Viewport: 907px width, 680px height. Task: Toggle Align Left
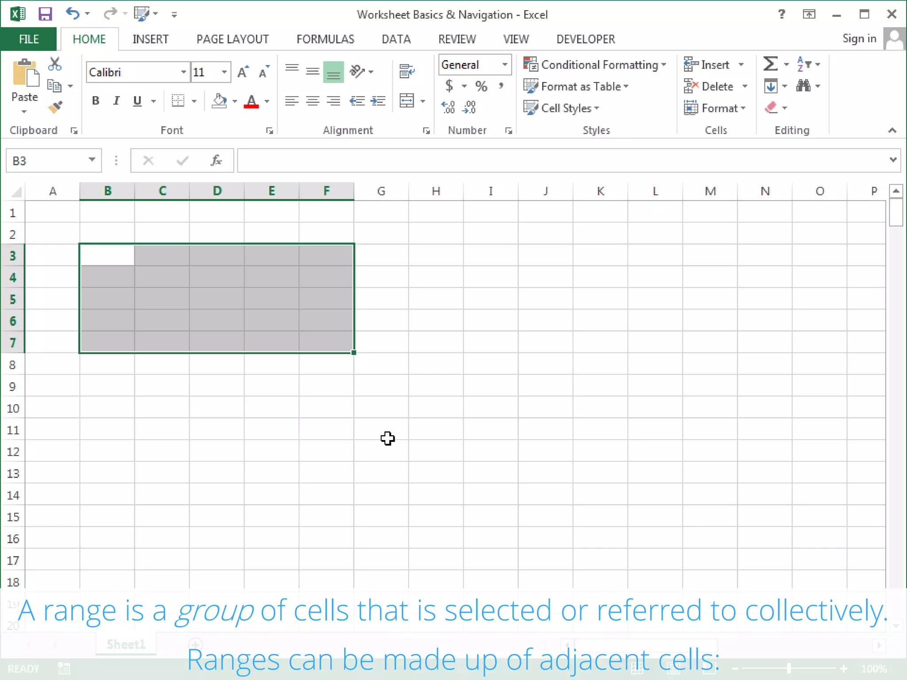click(291, 101)
